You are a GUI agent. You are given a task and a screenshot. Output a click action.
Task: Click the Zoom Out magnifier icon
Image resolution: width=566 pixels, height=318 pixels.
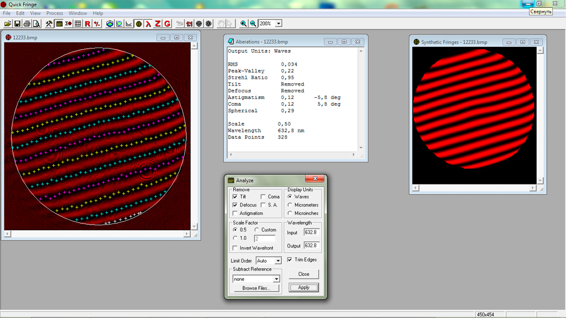pyautogui.click(x=253, y=24)
